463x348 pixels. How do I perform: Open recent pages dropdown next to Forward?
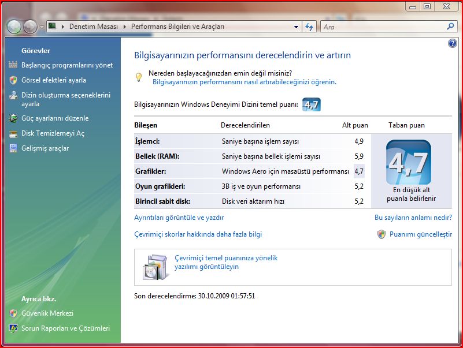click(42, 27)
